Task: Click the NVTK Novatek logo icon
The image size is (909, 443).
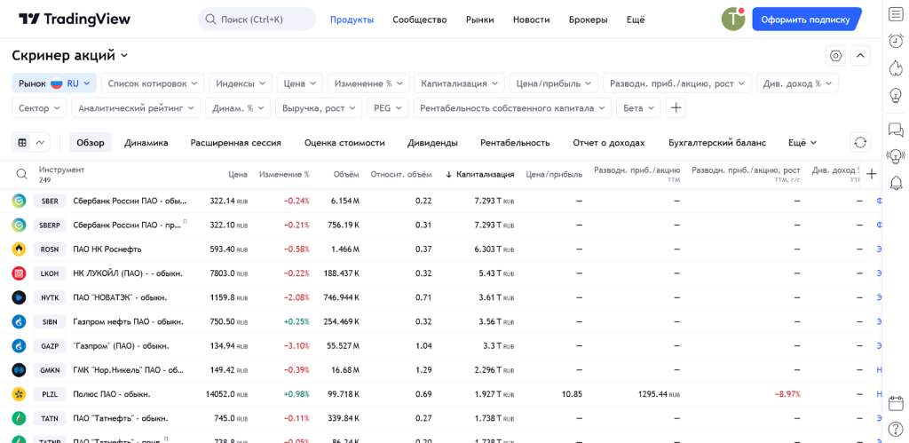Action: [19, 297]
